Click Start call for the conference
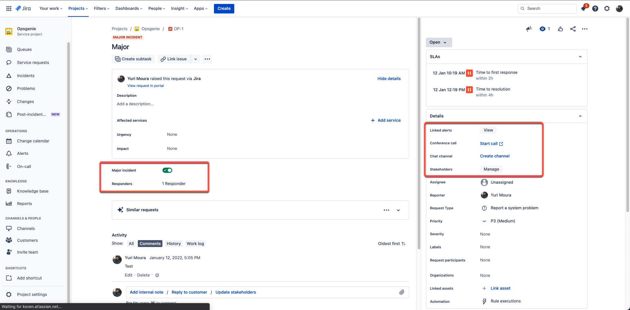 click(x=489, y=143)
